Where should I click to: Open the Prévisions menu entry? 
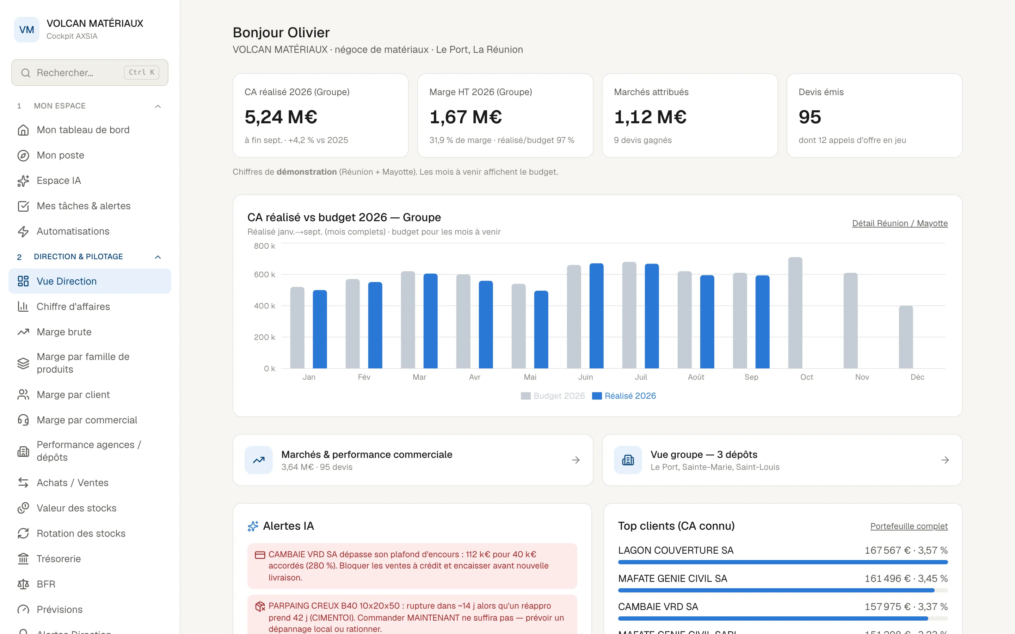coord(90,610)
